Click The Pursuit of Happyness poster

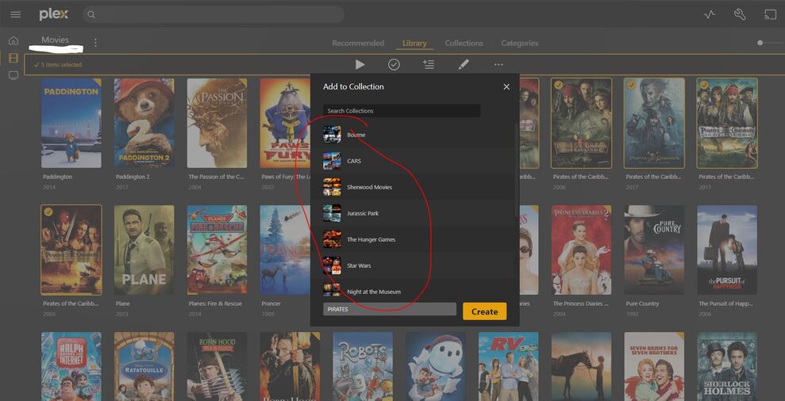pos(727,250)
